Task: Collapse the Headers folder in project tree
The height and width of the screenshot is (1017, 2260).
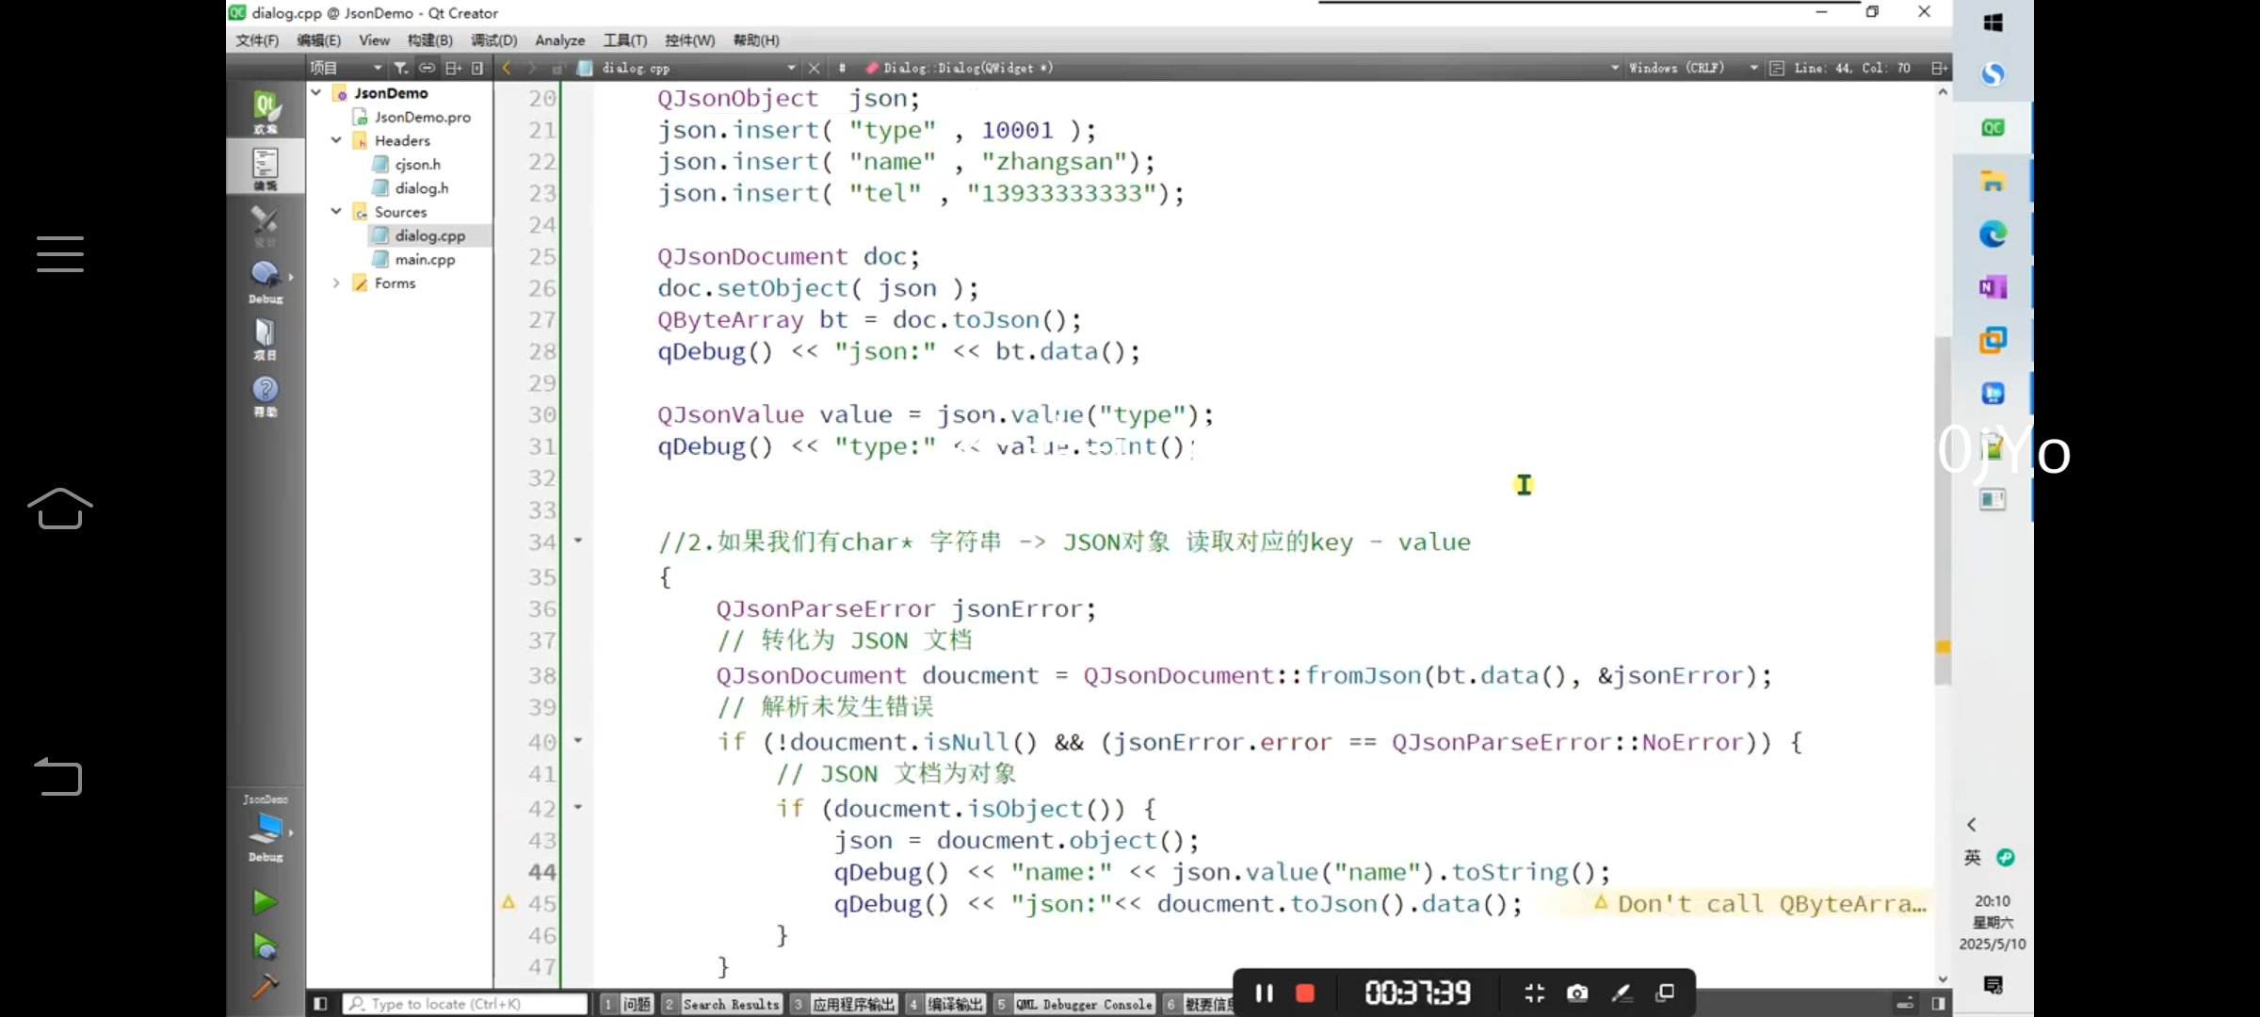Action: pos(336,140)
